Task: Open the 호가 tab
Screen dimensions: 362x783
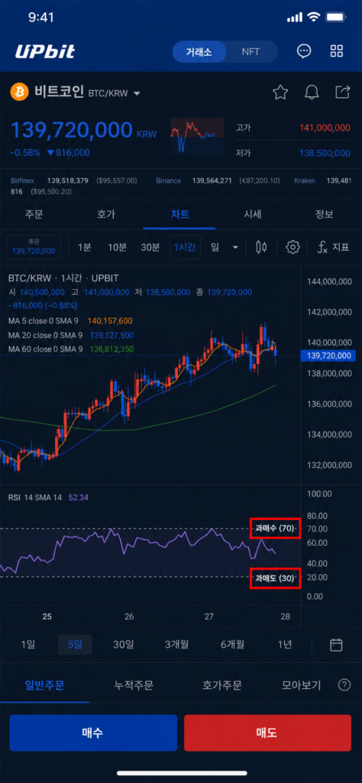Action: (106, 214)
